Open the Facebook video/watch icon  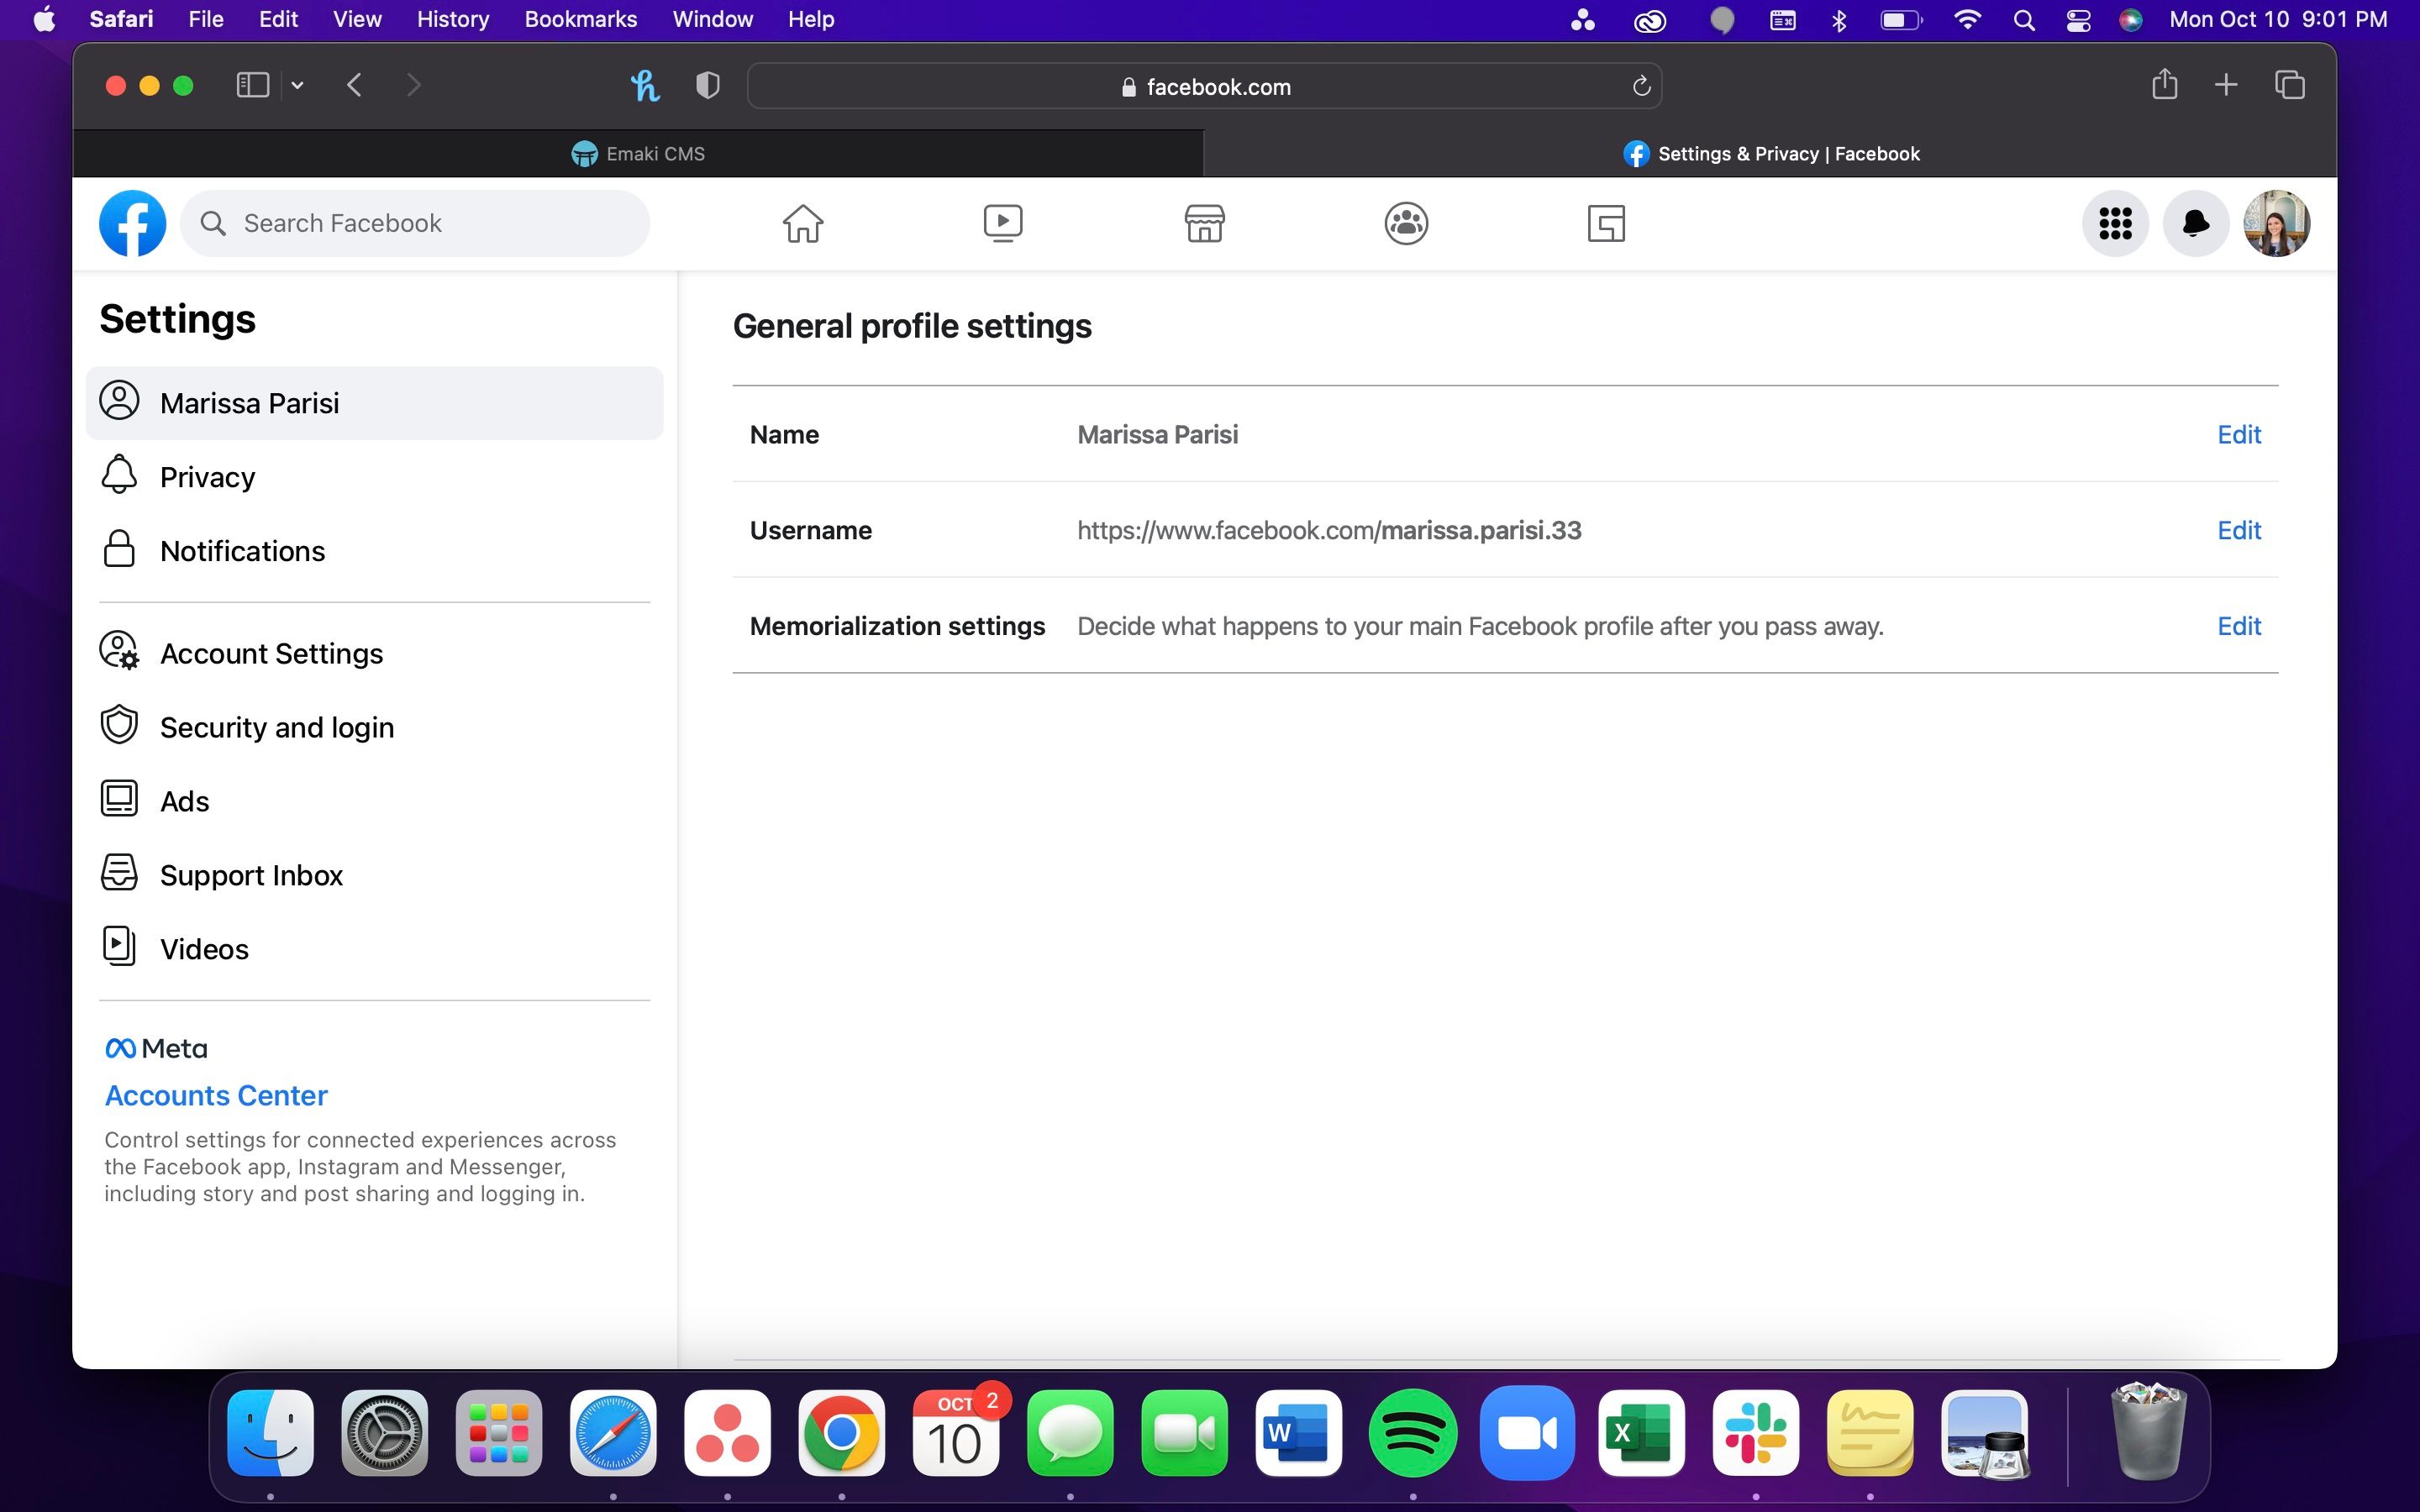point(1002,221)
